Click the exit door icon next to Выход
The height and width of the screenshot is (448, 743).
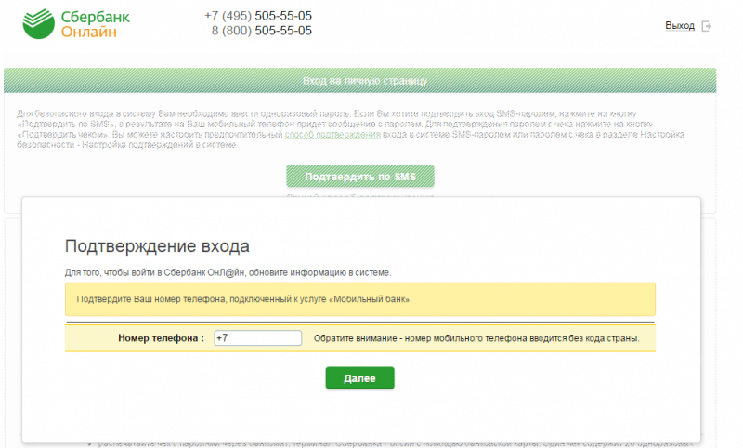707,26
